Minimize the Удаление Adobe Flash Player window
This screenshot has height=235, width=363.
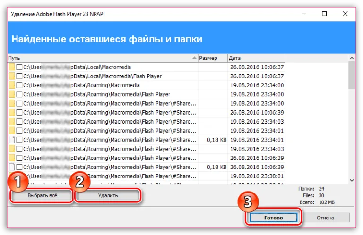pyautogui.click(x=304, y=14)
